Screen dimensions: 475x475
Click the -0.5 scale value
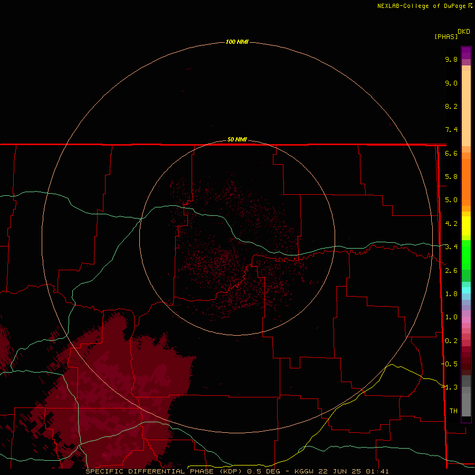tap(450, 364)
